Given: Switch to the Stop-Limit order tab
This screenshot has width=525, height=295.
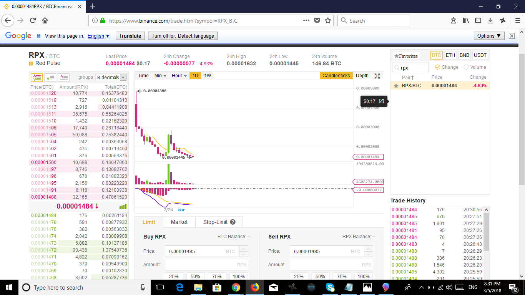Looking at the screenshot, I should click(x=219, y=222).
